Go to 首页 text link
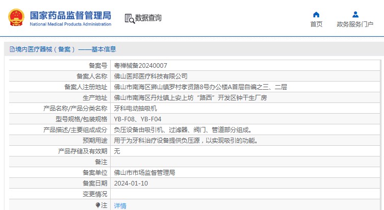Screen dimensions: 384x210 pos(316,24)
